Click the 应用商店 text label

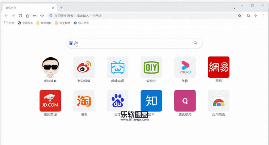[x=219, y=115]
